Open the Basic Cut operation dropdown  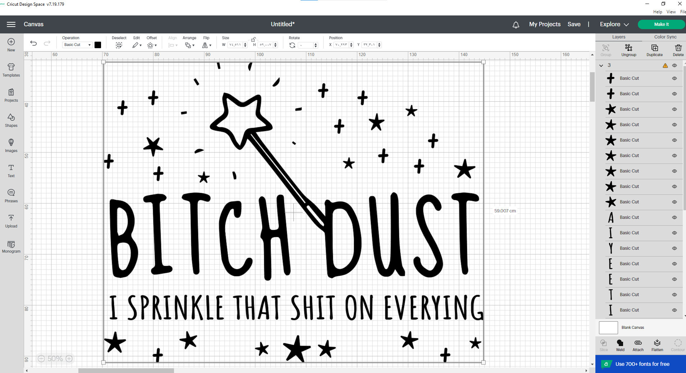77,45
